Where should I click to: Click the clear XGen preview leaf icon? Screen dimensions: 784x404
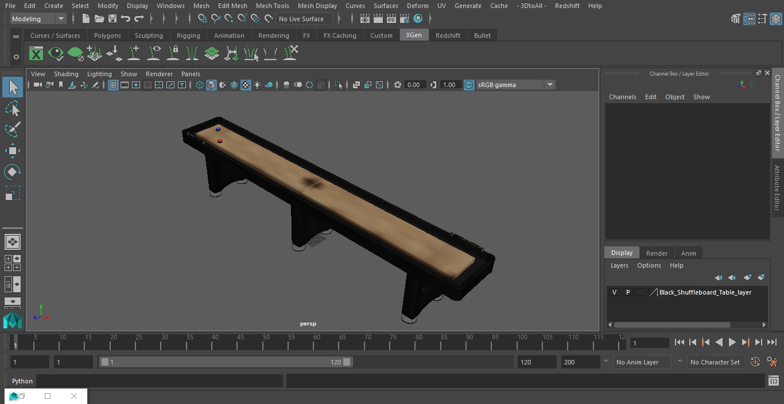click(x=75, y=54)
